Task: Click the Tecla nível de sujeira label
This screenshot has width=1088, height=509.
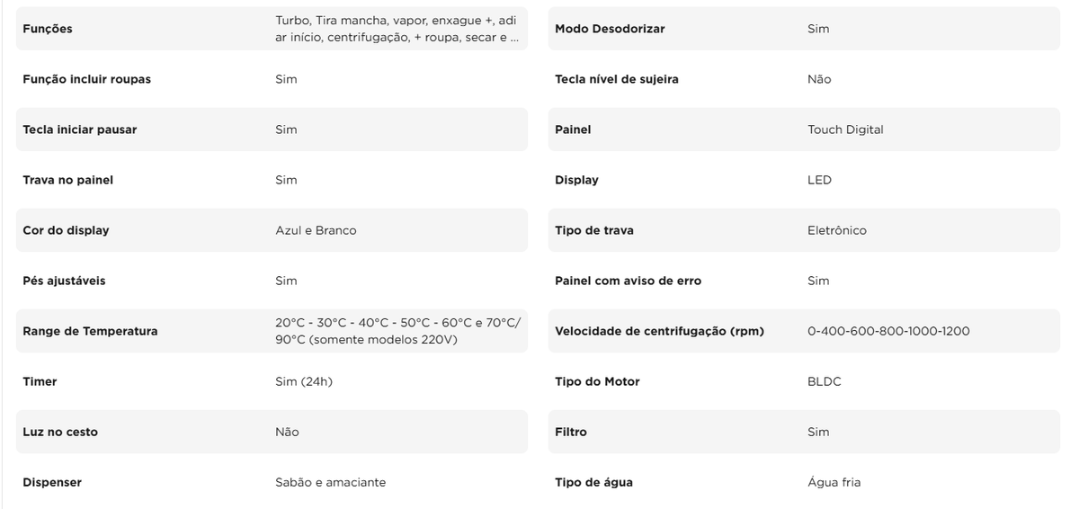Action: point(617,79)
